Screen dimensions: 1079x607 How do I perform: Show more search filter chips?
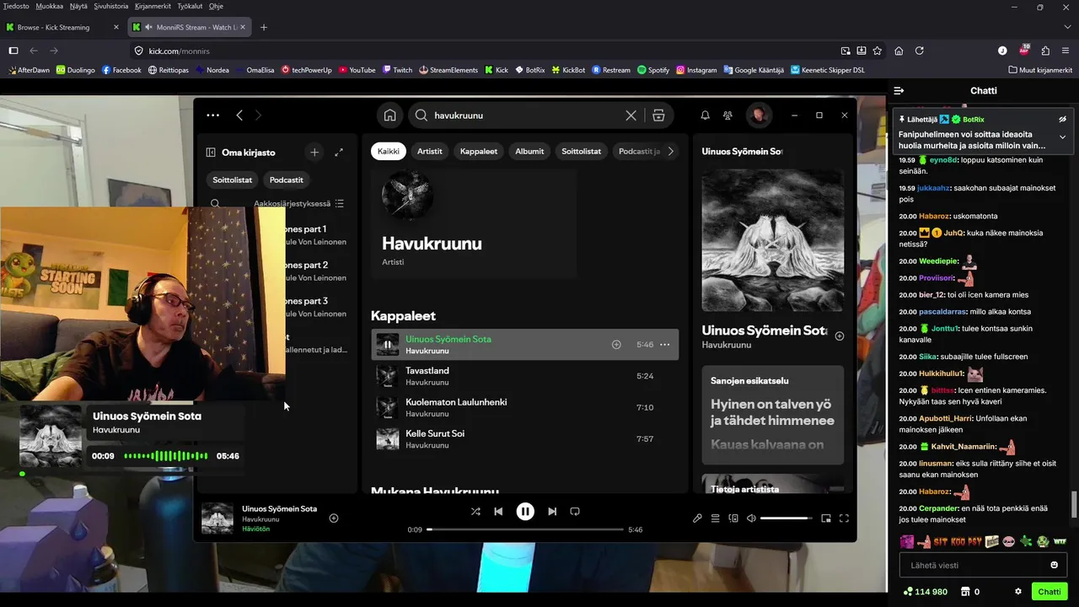(x=670, y=152)
